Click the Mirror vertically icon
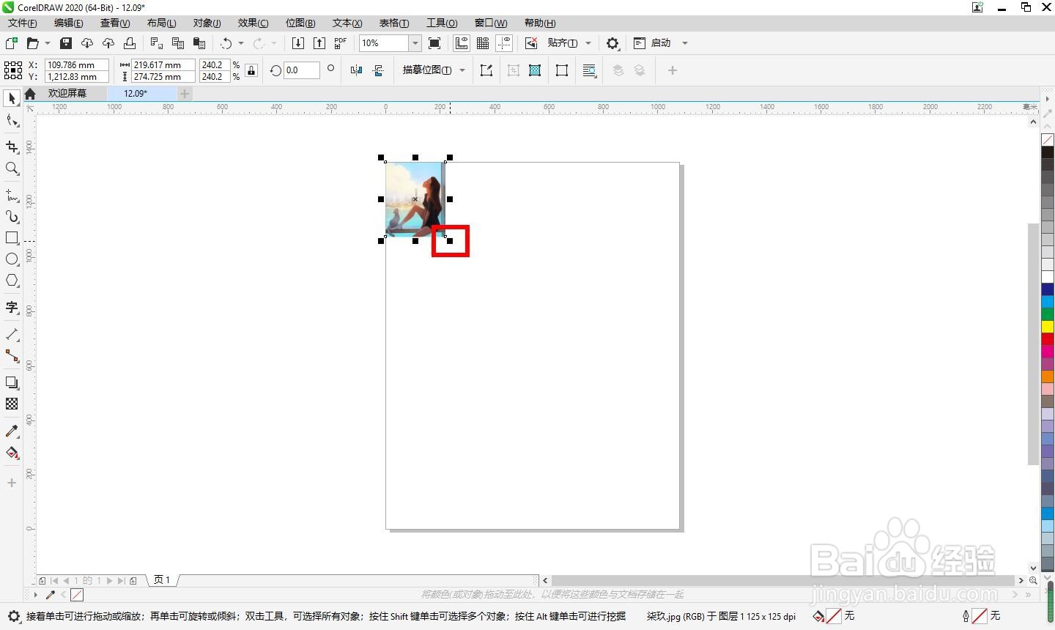Screen dimensions: 1055x630 (x=378, y=70)
